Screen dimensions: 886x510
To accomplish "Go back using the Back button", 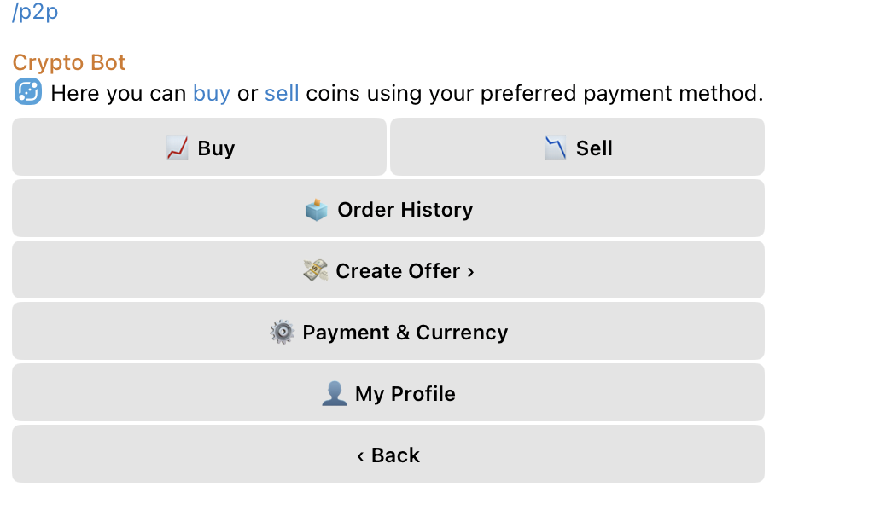I will 395,455.
